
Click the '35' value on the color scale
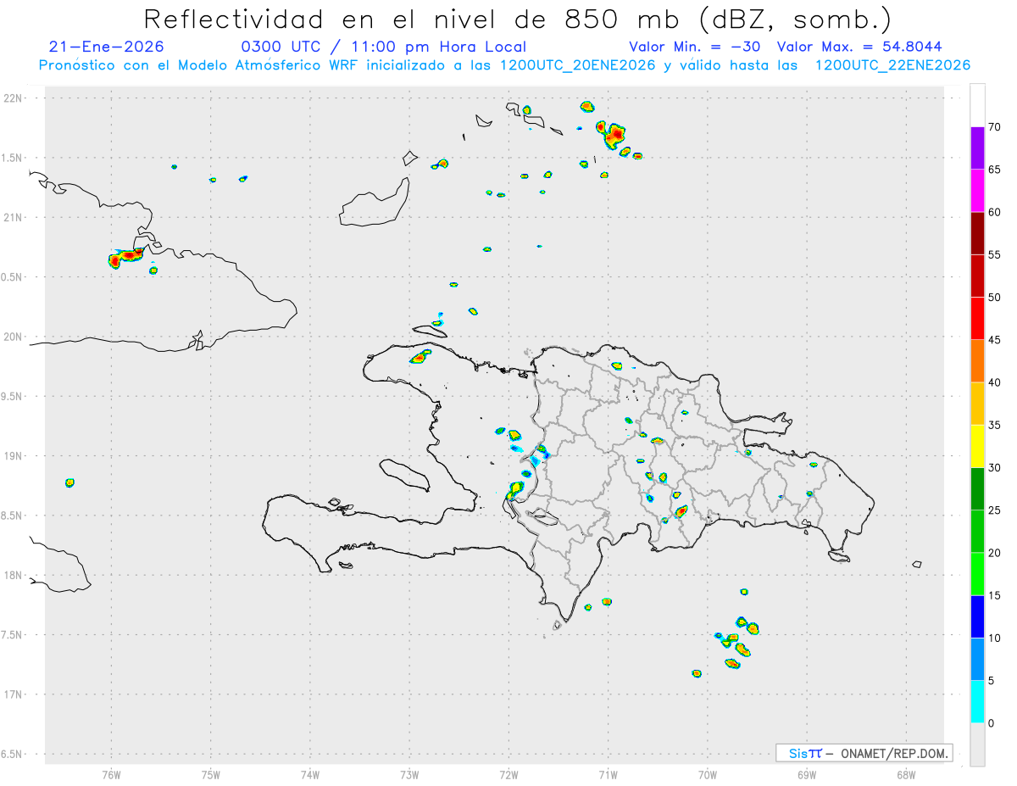point(995,426)
